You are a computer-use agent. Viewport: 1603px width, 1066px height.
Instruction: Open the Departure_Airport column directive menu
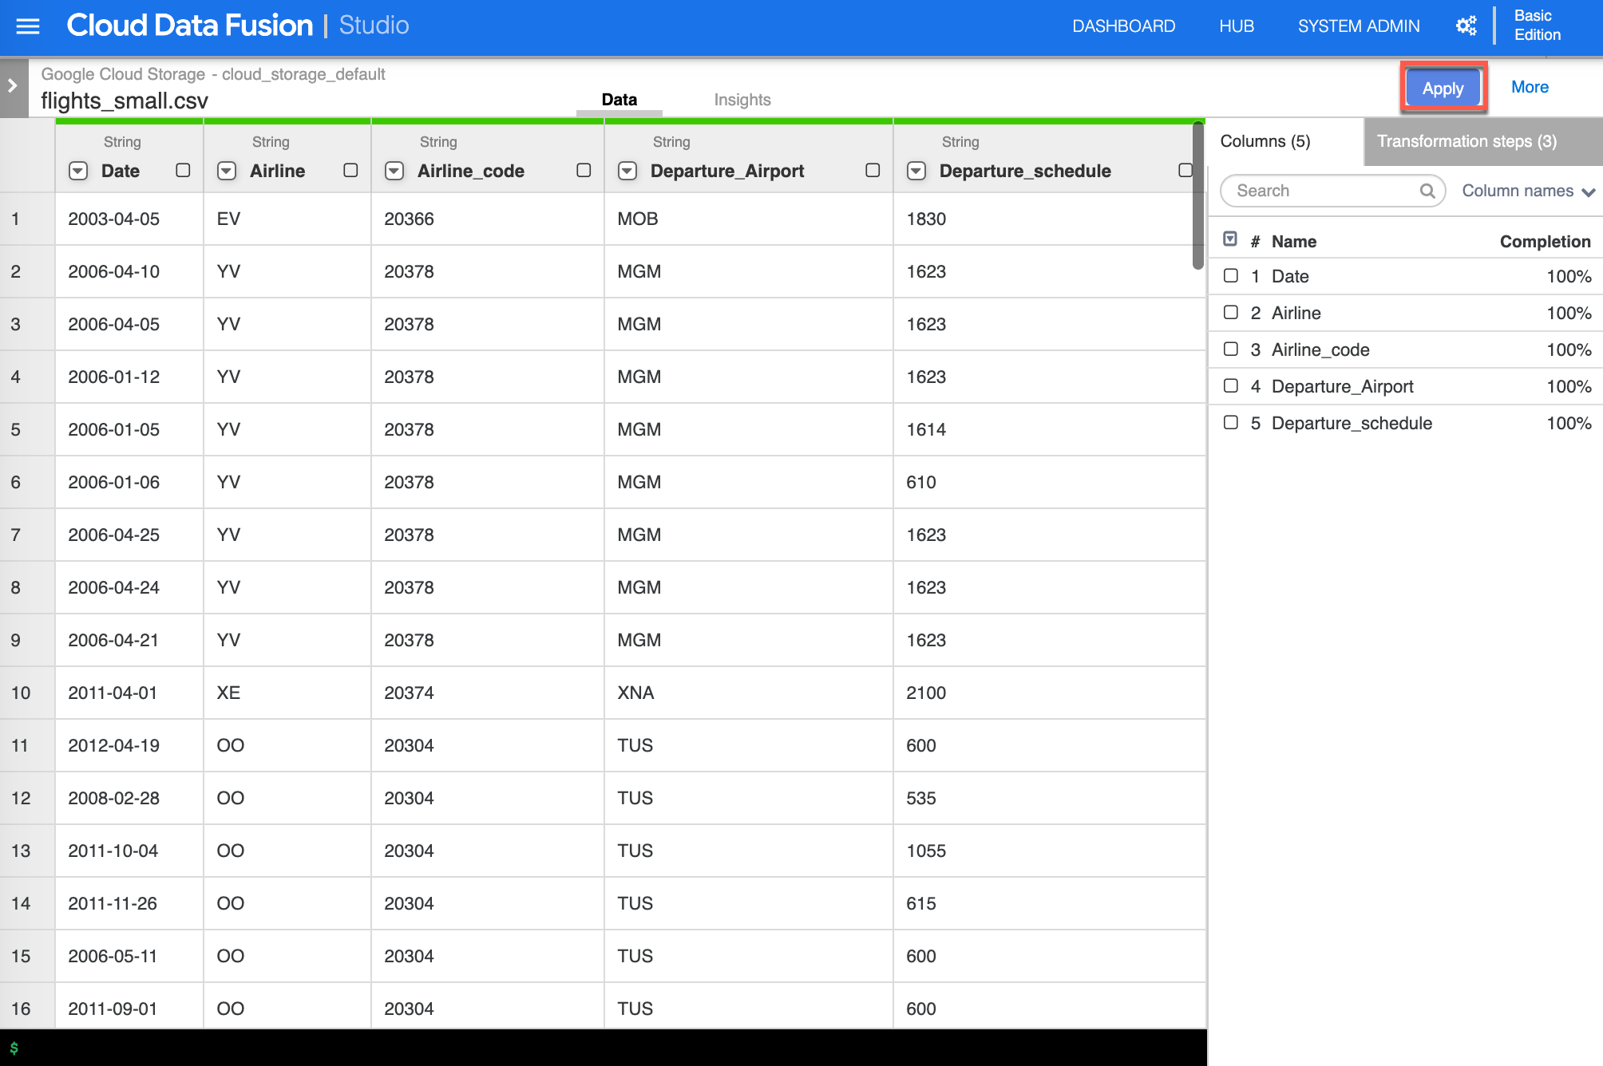pyautogui.click(x=627, y=171)
